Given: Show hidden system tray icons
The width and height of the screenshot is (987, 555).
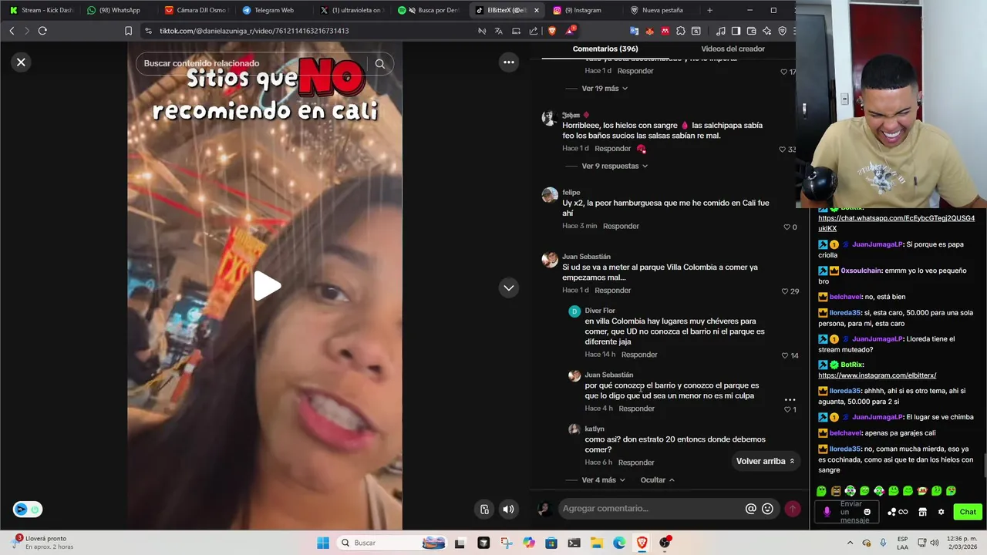Looking at the screenshot, I should click(851, 543).
